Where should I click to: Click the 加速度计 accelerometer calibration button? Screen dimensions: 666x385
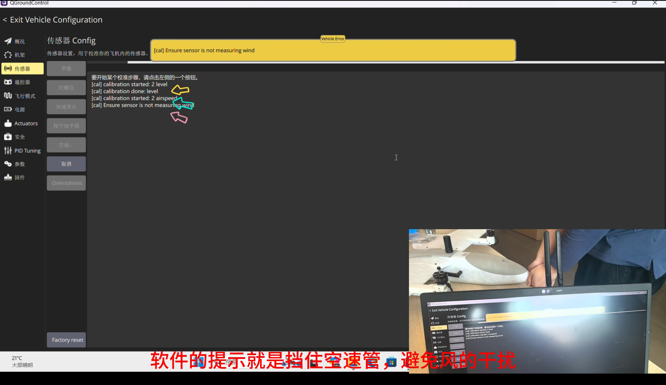pyautogui.click(x=66, y=106)
